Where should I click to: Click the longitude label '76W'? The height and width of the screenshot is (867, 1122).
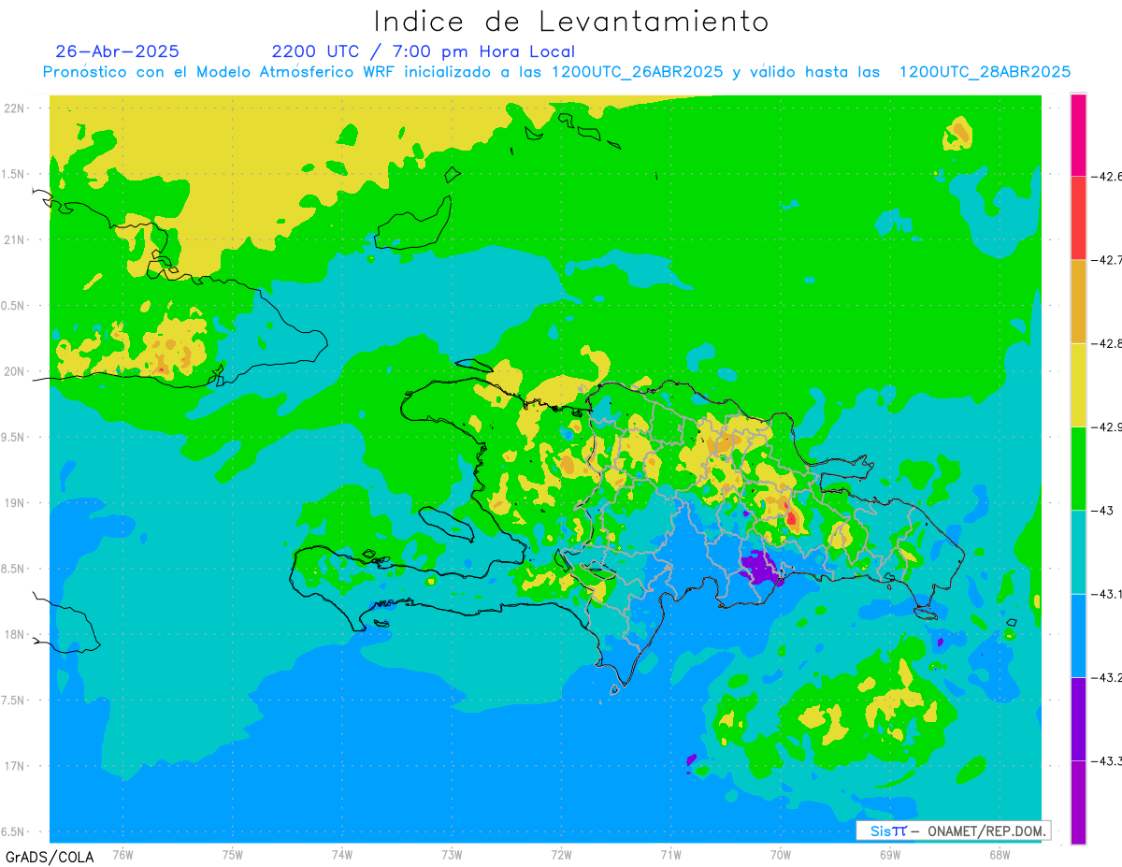tap(122, 854)
